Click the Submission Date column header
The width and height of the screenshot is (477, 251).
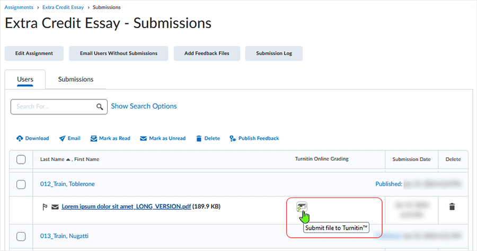[412, 159]
